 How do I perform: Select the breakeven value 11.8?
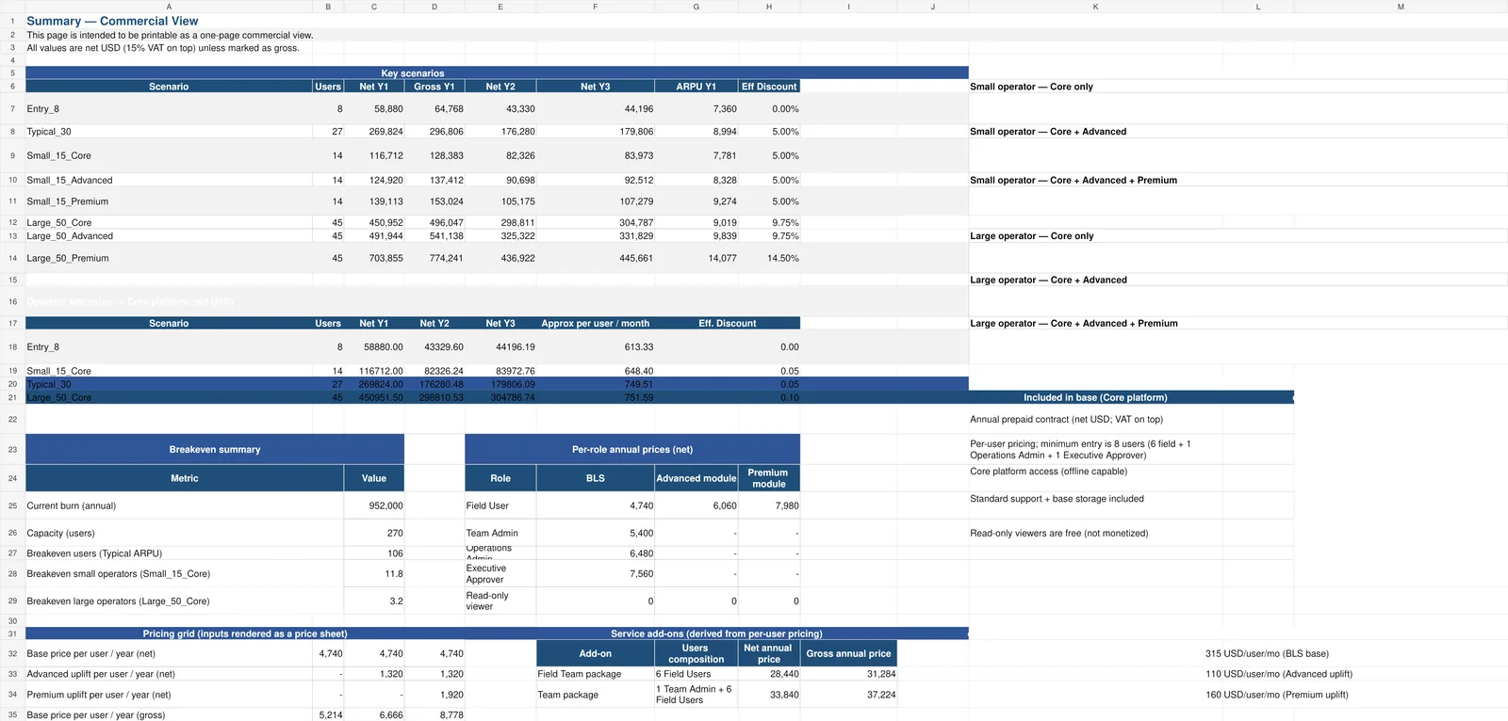374,573
